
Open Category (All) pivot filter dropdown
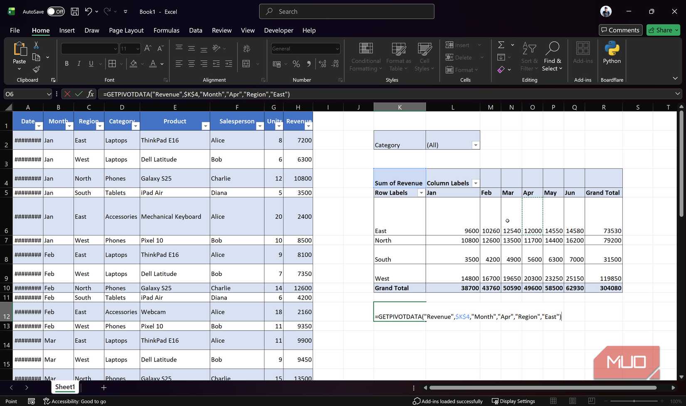coord(476,145)
